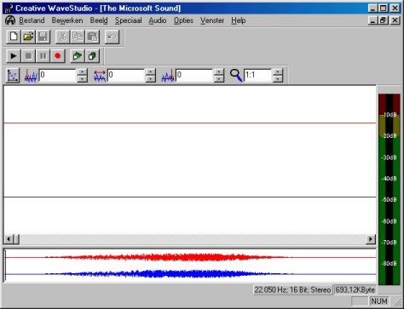Open the Bestand menu
The image size is (404, 309).
(32, 20)
